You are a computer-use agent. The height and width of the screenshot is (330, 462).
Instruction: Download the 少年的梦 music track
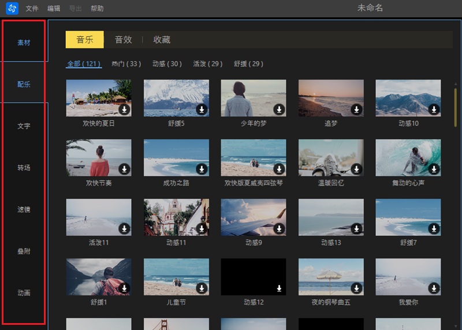[x=279, y=110]
